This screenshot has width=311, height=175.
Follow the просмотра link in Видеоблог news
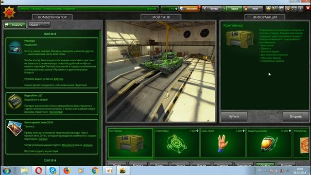55,112
